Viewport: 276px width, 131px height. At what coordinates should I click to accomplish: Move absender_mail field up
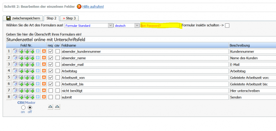38,64
